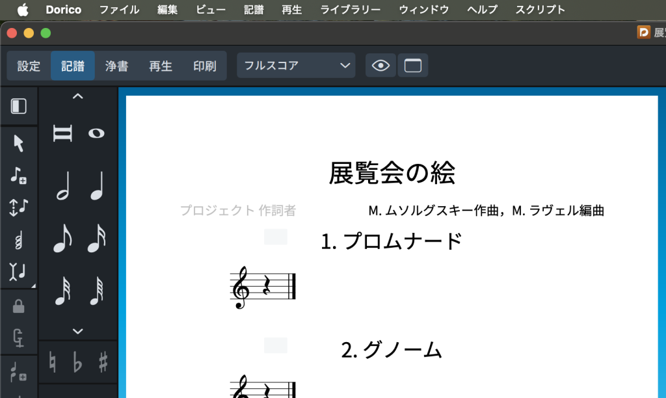Image resolution: width=666 pixels, height=398 pixels.
Task: Open the フルスコア layout dropdown
Action: coord(296,66)
